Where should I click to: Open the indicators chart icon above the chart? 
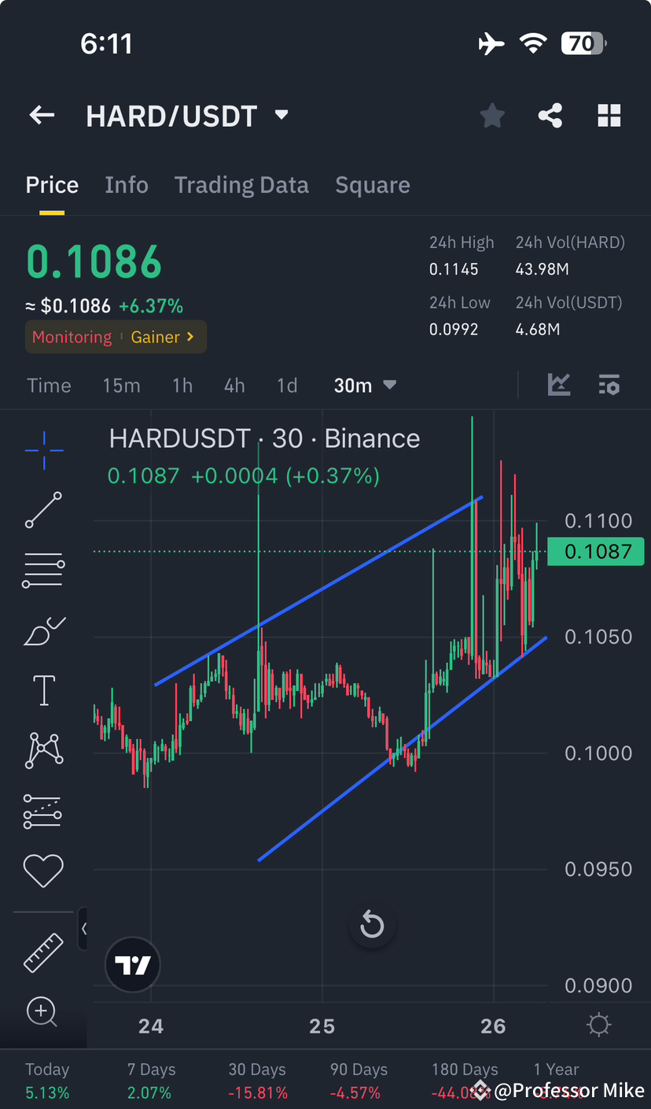(x=559, y=385)
